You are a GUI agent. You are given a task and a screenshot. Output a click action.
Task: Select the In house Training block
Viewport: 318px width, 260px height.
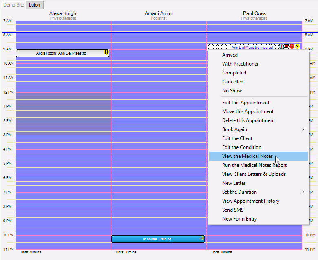tap(157, 239)
